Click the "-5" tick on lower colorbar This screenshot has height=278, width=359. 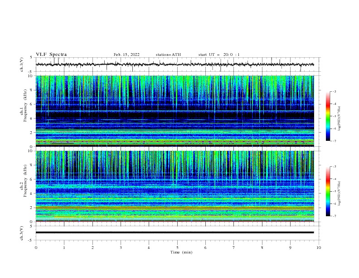[335, 191]
